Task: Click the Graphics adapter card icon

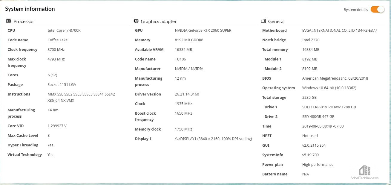Action: click(x=136, y=21)
